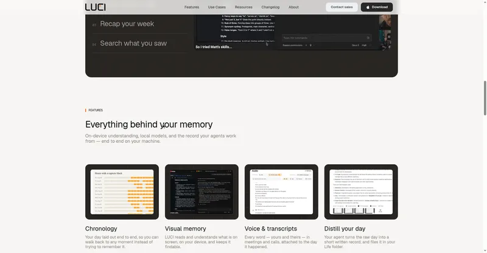Open the Changelog nav link

coord(270,7)
